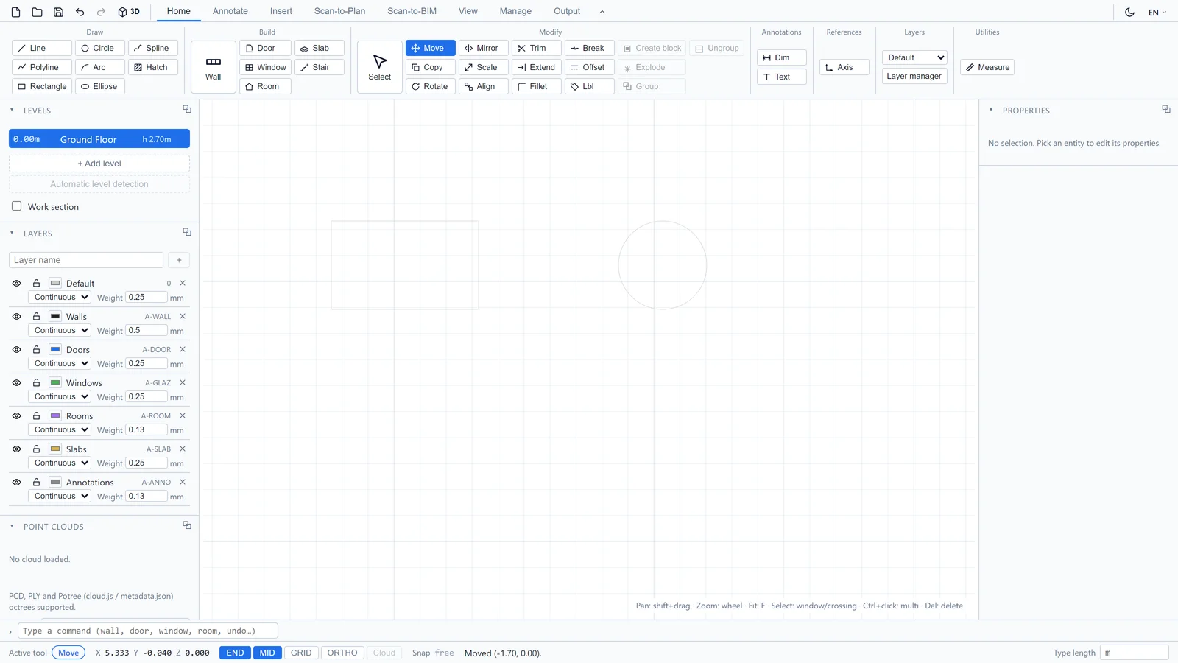The height and width of the screenshot is (663, 1178).
Task: Toggle GRID snap mode
Action: coord(301,653)
